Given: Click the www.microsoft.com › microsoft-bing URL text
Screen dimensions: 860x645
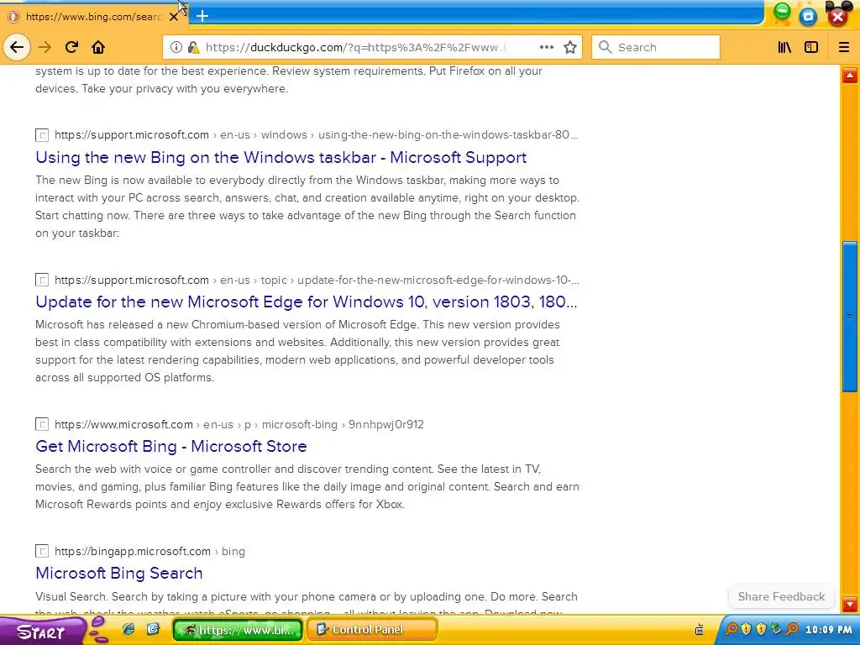Looking at the screenshot, I should pyautogui.click(x=239, y=424).
